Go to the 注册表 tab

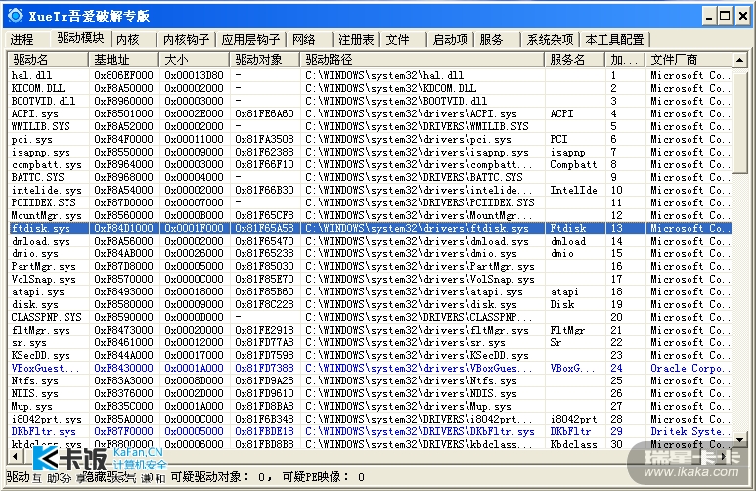[x=356, y=39]
